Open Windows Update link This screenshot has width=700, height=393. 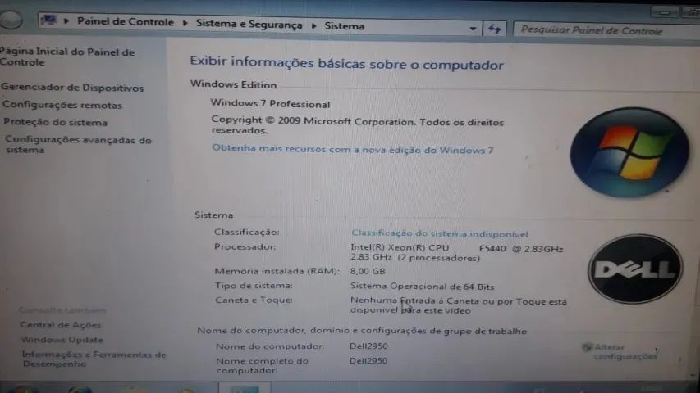pyautogui.click(x=62, y=340)
